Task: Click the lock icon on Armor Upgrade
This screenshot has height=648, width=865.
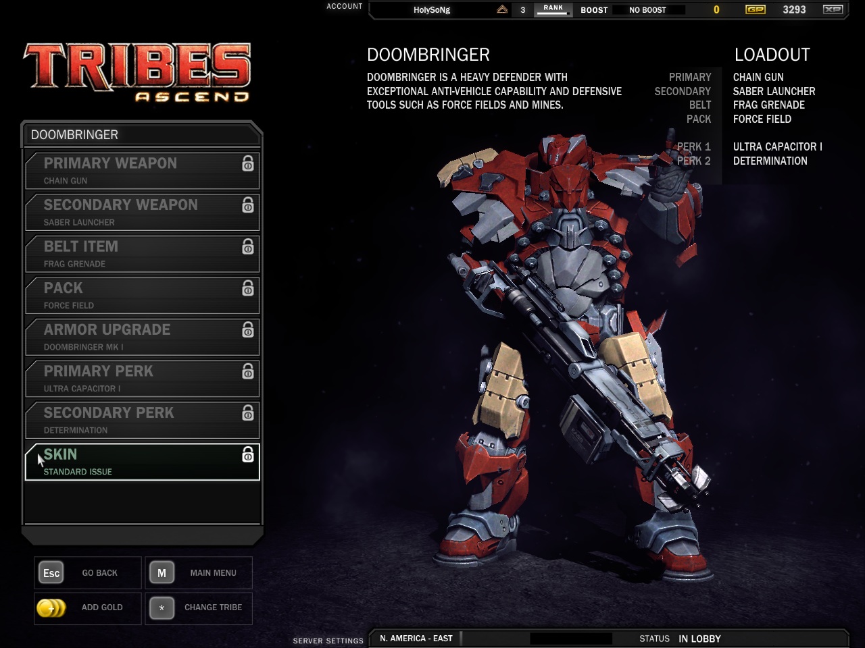Action: (248, 330)
